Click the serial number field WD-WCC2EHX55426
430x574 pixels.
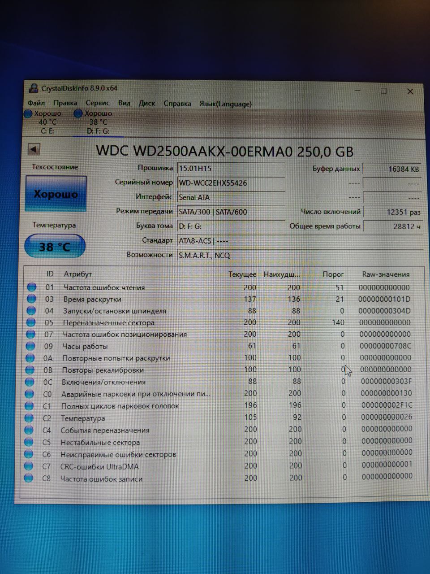(x=231, y=183)
